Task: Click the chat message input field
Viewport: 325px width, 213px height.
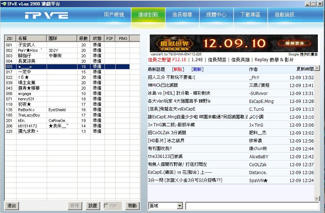Action: 252,206
